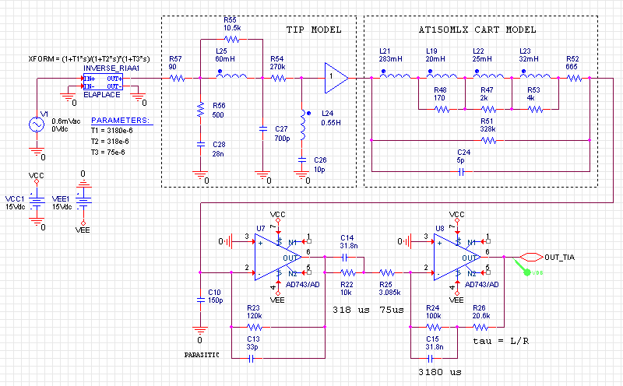Click the 0.6mVac source value
The image size is (623, 386).
coord(66,121)
